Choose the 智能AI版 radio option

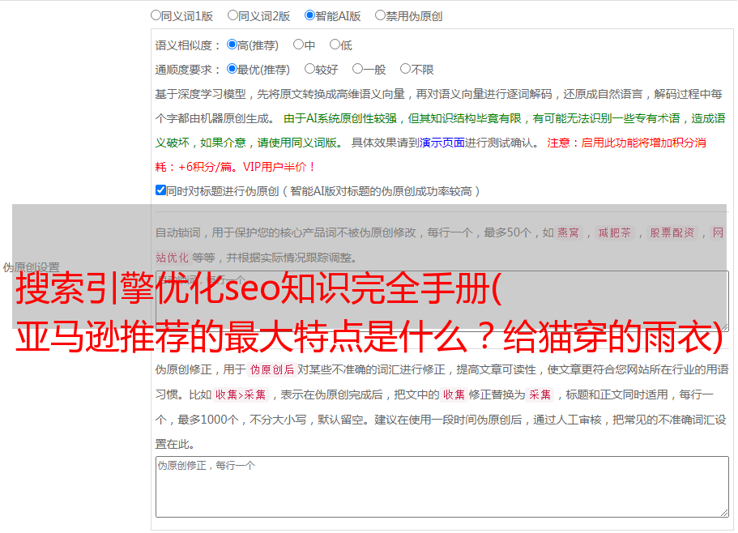pyautogui.click(x=309, y=15)
